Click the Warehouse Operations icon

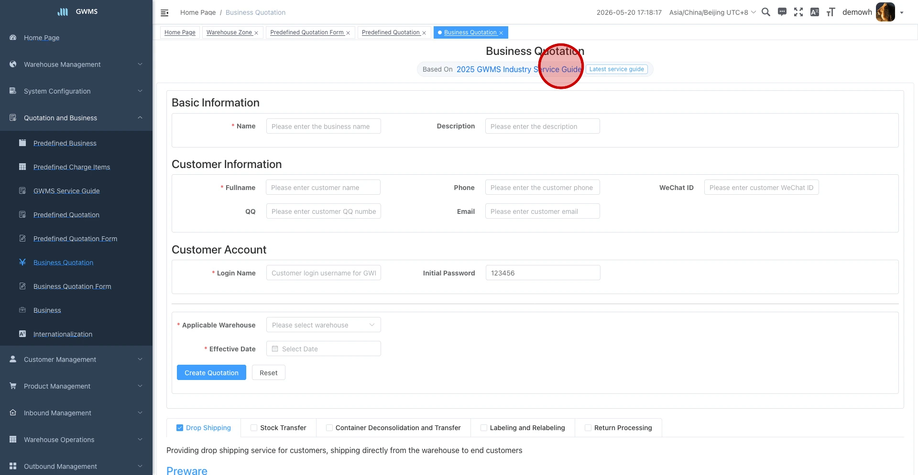pos(13,439)
